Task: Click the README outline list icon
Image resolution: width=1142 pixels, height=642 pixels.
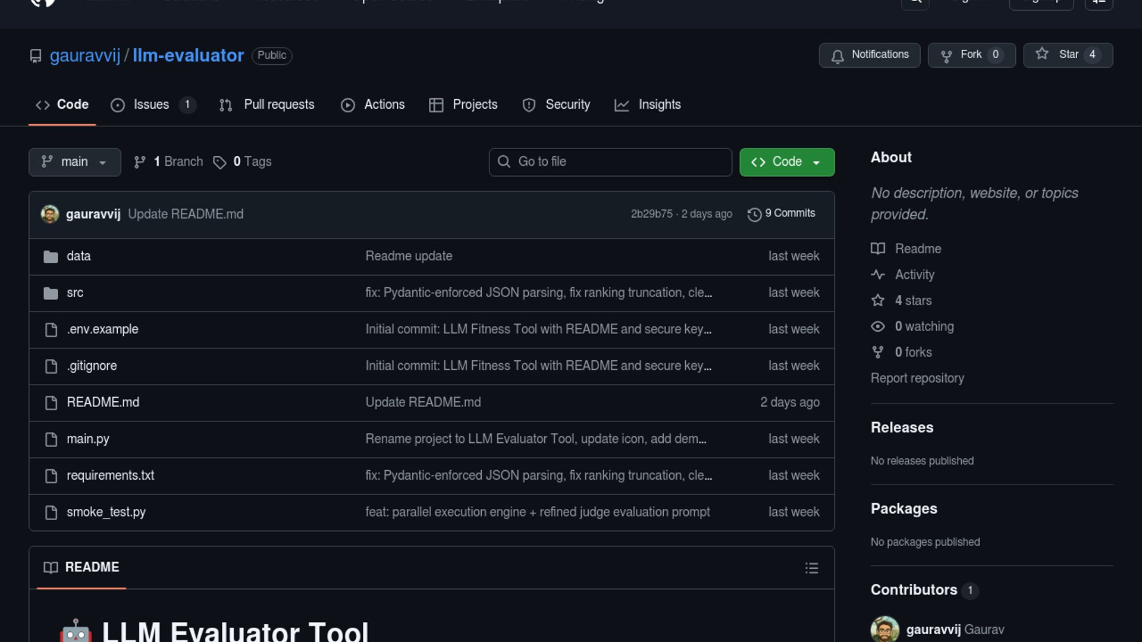Action: point(811,568)
